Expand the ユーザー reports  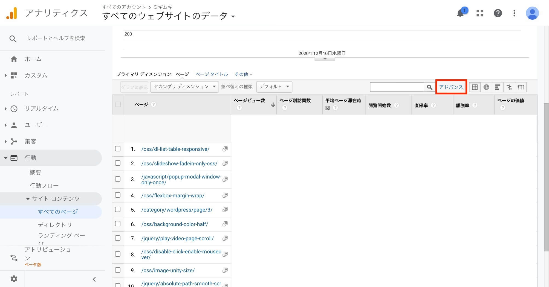click(x=5, y=125)
